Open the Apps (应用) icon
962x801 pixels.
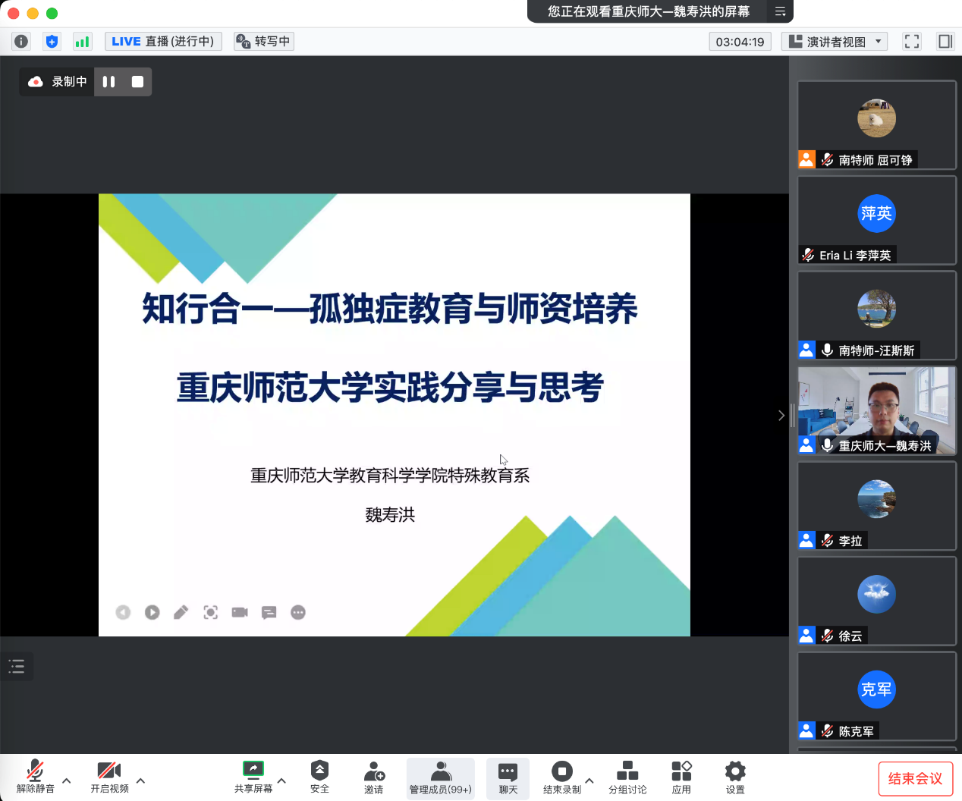[681, 777]
